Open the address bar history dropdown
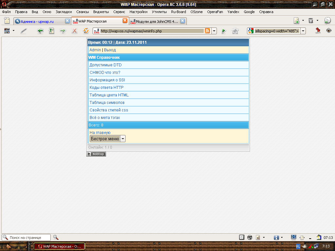This screenshot has width=335, height=251. pyautogui.click(x=214, y=31)
